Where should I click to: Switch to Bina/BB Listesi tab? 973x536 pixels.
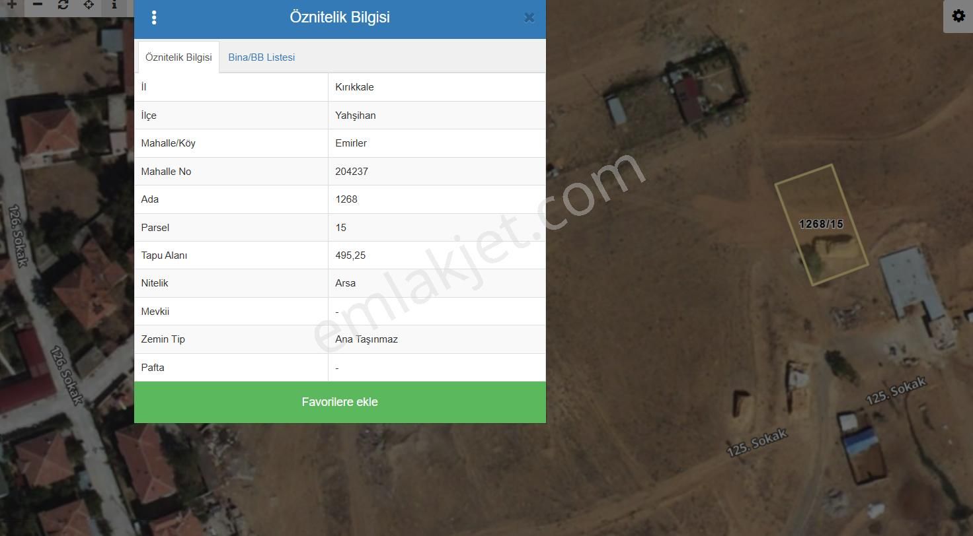(262, 57)
